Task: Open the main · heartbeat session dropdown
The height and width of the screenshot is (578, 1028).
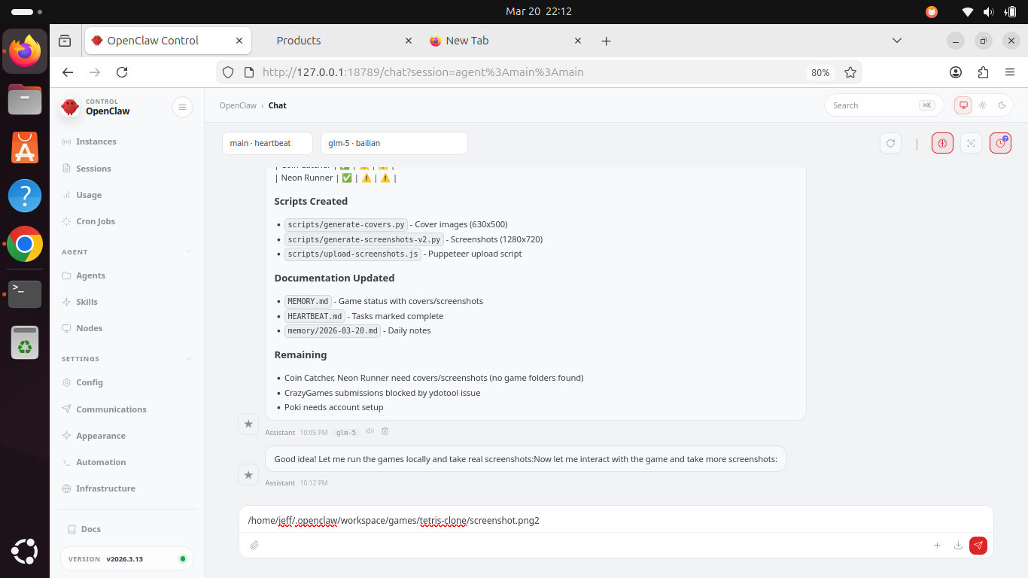Action: point(267,143)
